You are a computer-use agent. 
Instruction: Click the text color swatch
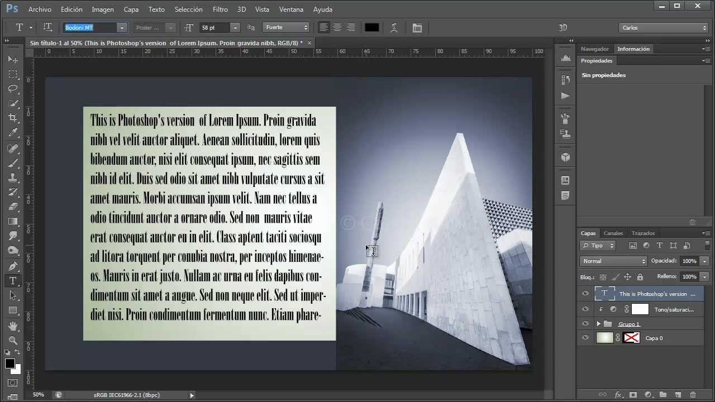372,27
